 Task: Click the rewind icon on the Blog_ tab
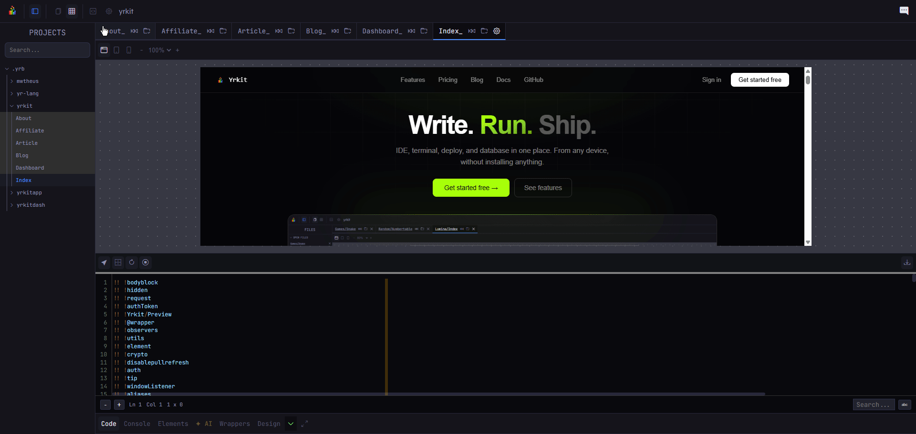pyautogui.click(x=335, y=31)
